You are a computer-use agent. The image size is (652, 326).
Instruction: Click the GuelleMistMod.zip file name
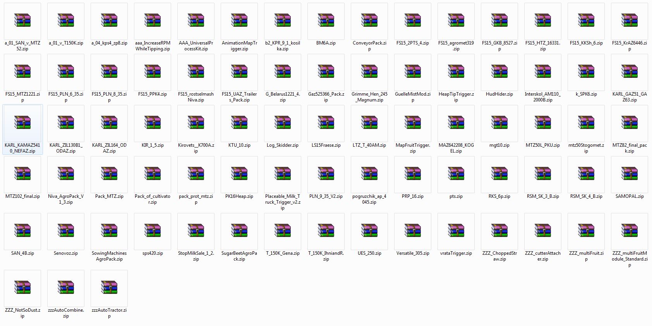click(413, 97)
